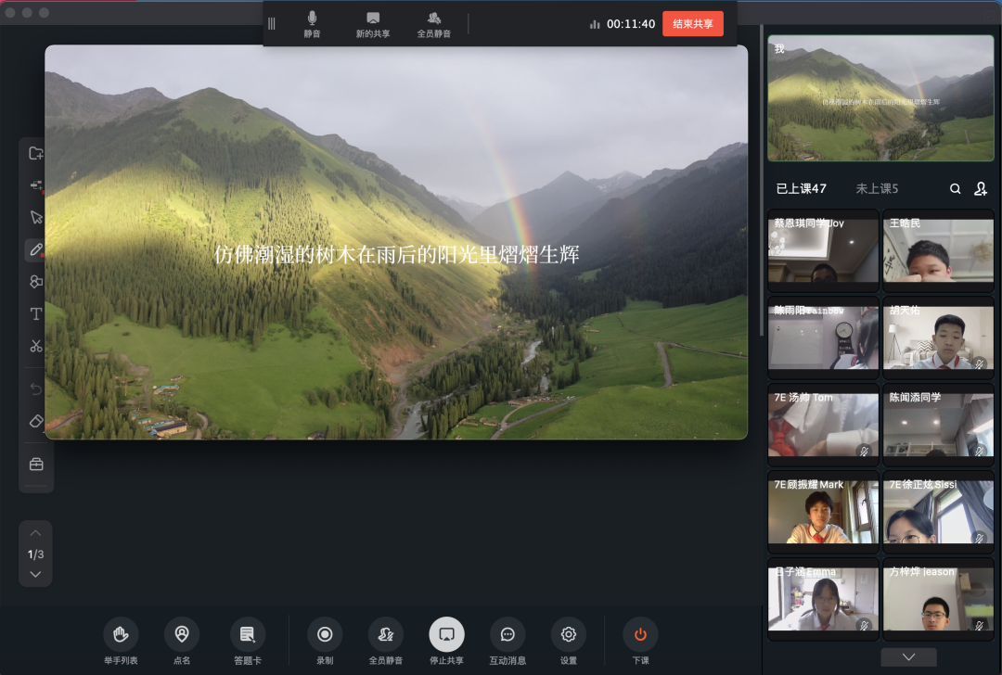This screenshot has height=675, width=1002.
Task: Go to next slide page arrow
Action: pyautogui.click(x=35, y=575)
